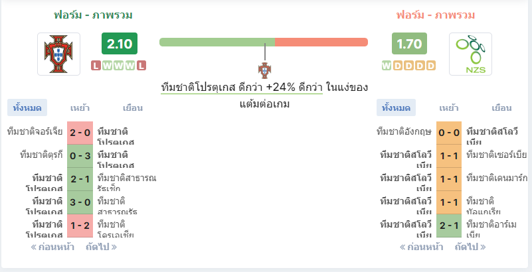
Task: Select Slovenia's เหย้า (home) filter tab
Action: point(449,107)
